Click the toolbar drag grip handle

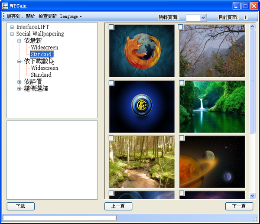(x=3, y=16)
